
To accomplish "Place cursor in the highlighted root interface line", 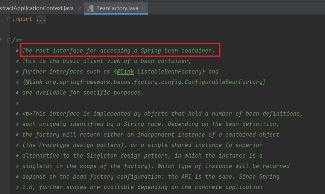I will [x=118, y=50].
